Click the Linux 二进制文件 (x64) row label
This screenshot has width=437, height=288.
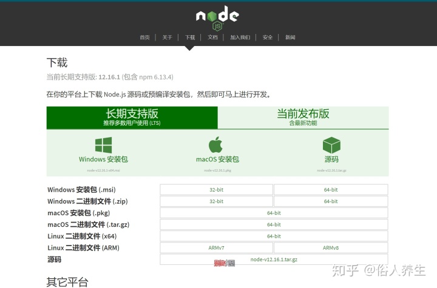82,236
